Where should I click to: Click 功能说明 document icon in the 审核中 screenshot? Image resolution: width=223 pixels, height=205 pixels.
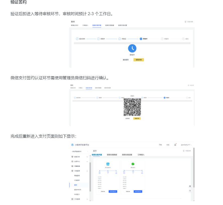(185, 22)
